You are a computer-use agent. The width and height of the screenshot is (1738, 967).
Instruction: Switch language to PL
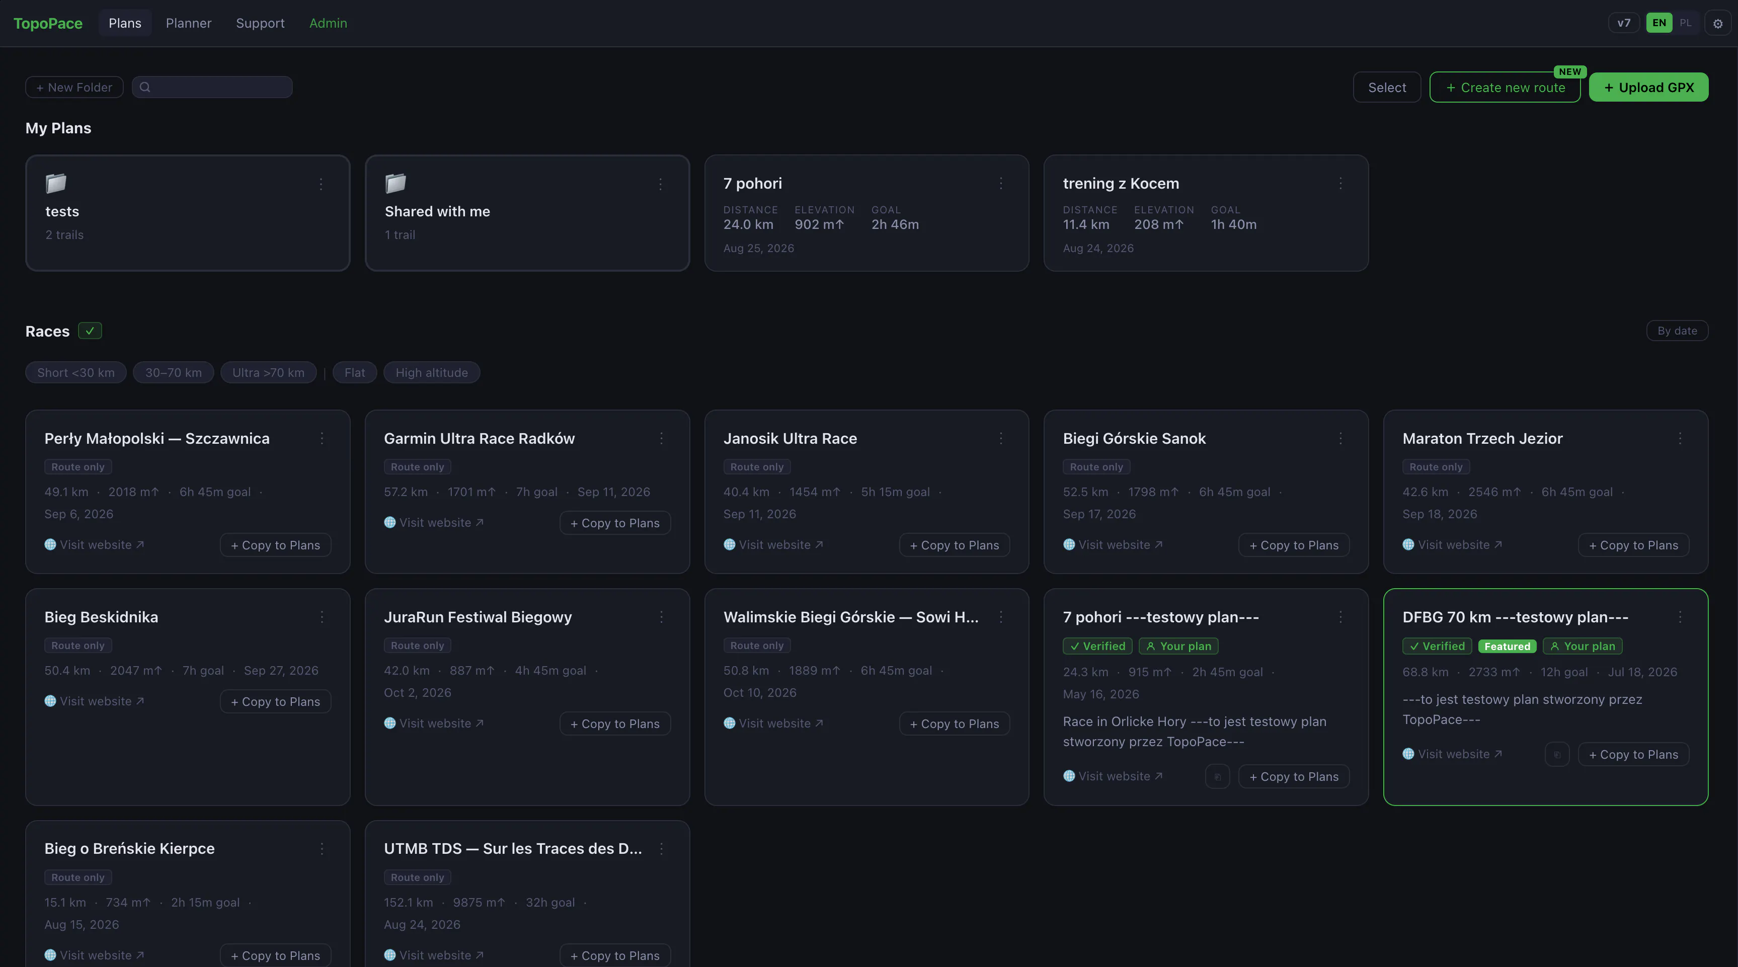click(1685, 23)
